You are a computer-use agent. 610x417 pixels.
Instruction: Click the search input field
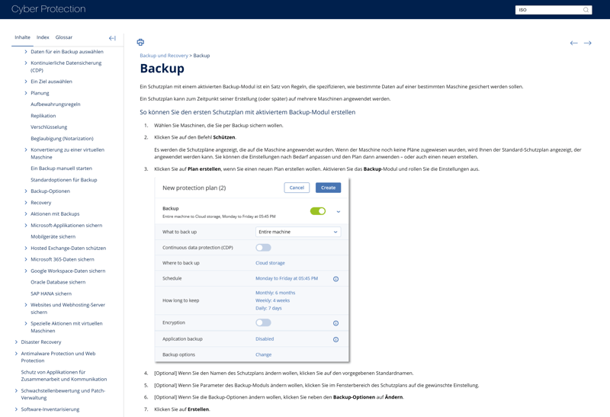click(x=547, y=10)
